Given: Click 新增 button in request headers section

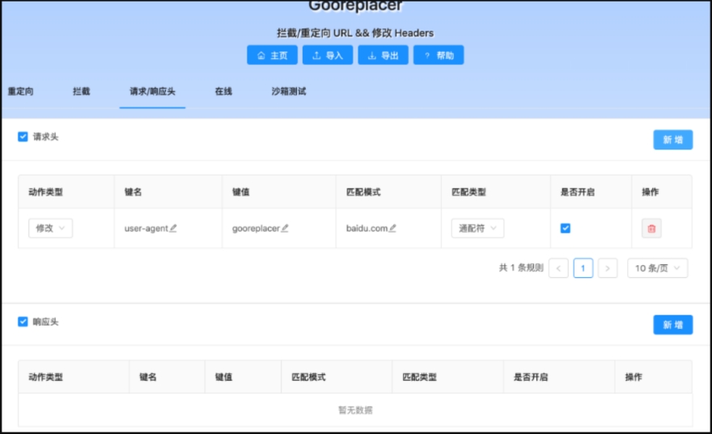Looking at the screenshot, I should [x=672, y=140].
